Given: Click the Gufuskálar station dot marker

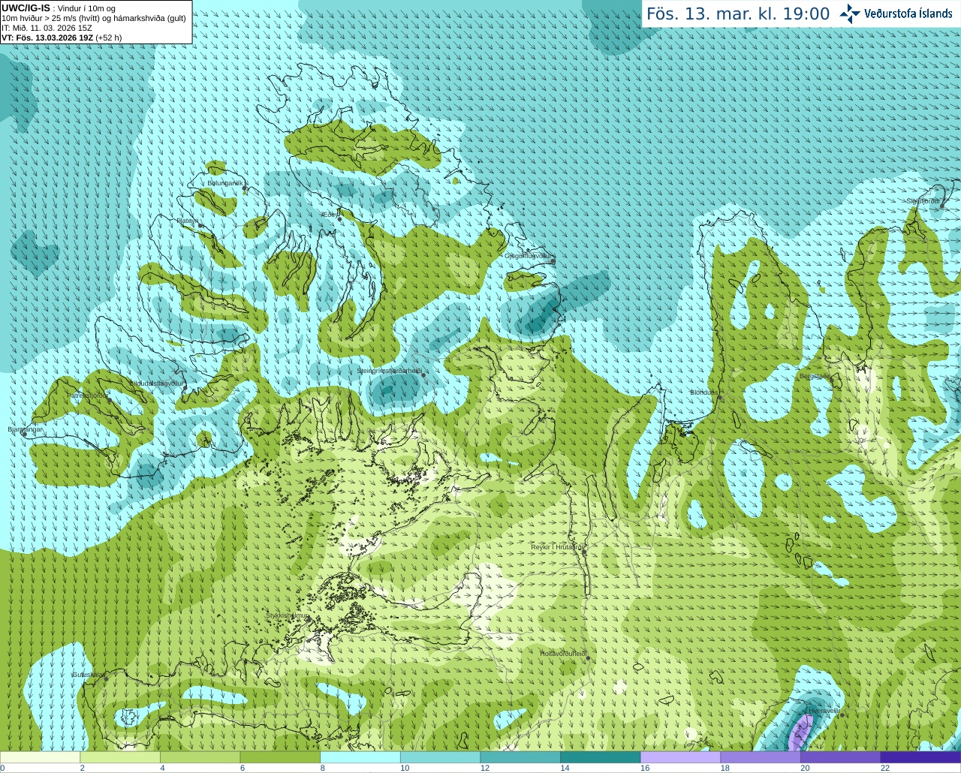Looking at the screenshot, I should (106, 679).
